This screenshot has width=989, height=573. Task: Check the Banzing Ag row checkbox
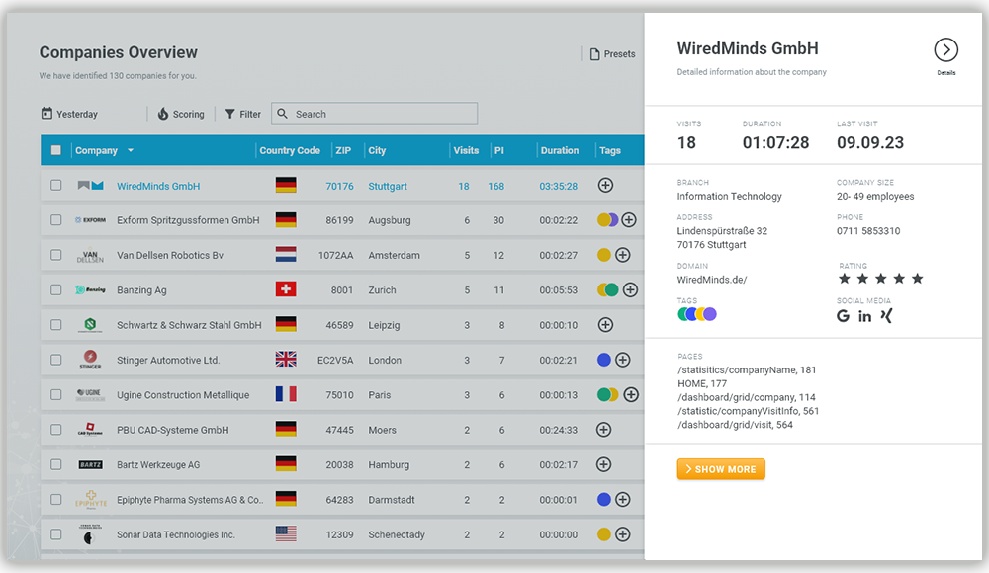pyautogui.click(x=56, y=290)
